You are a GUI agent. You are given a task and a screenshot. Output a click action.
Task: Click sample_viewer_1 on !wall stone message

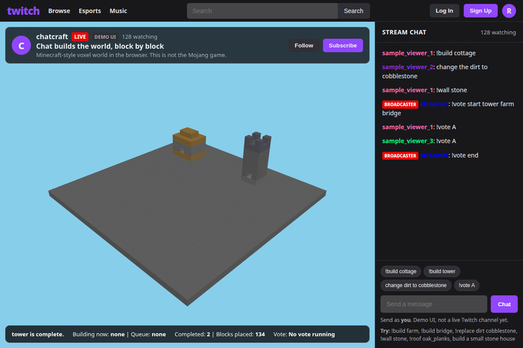[x=407, y=90]
